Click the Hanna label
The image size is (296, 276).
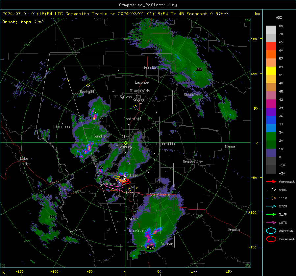pyautogui.click(x=230, y=146)
